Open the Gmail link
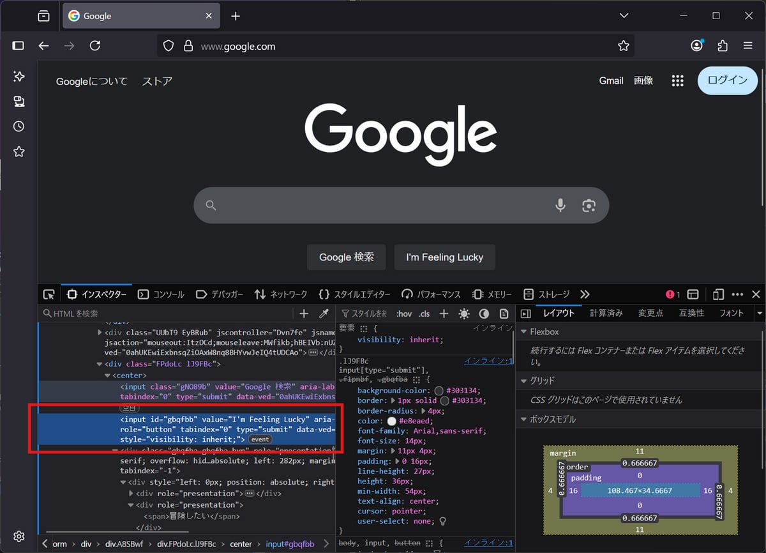Screen dimensions: 766x553 click(x=611, y=80)
